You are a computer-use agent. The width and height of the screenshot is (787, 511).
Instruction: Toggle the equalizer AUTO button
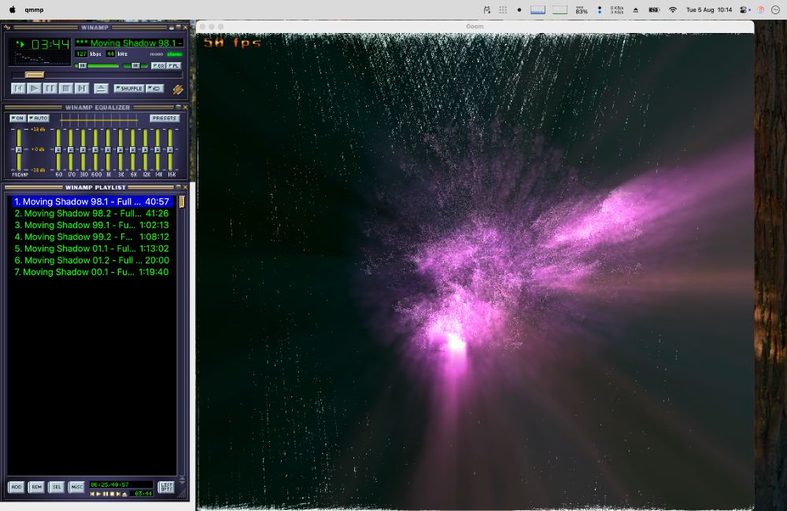tap(38, 118)
